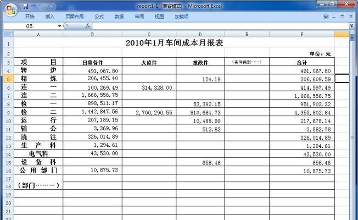Click cell with value 53,392.15
Image resolution: width=358 pixels, height=220 pixels.
click(x=200, y=104)
